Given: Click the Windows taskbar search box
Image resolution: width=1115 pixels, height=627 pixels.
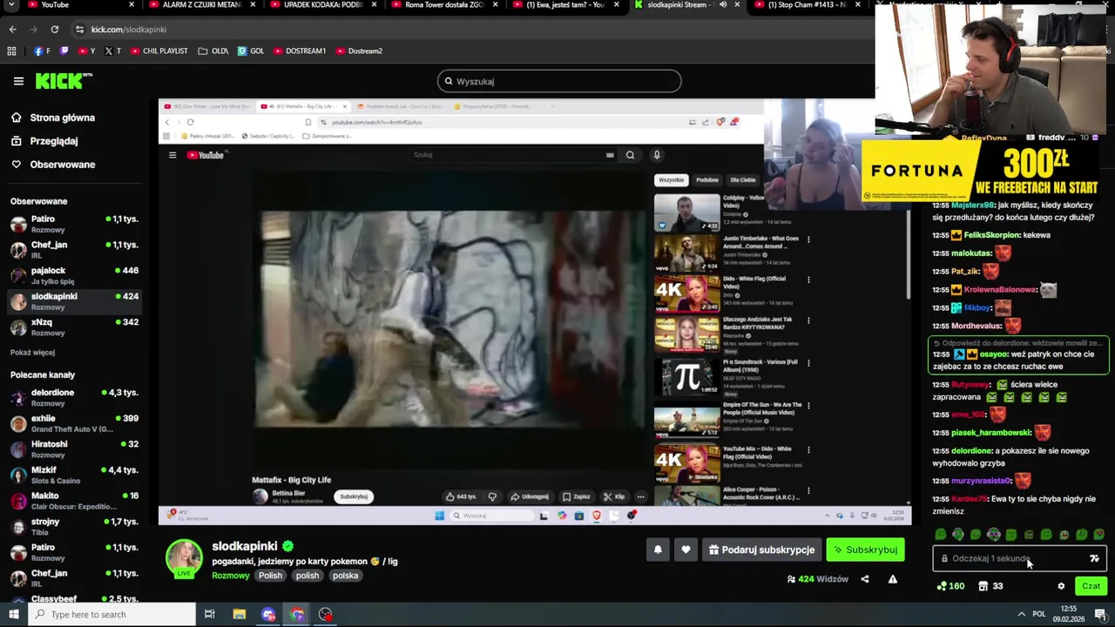Looking at the screenshot, I should pos(111,615).
